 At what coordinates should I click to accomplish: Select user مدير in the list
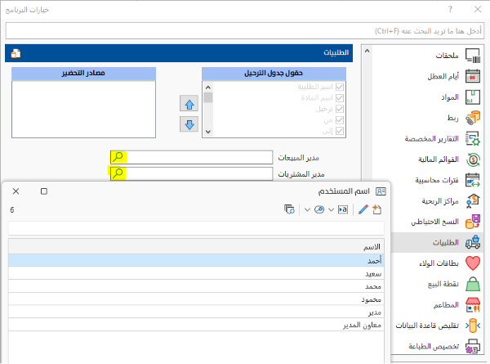(196, 312)
